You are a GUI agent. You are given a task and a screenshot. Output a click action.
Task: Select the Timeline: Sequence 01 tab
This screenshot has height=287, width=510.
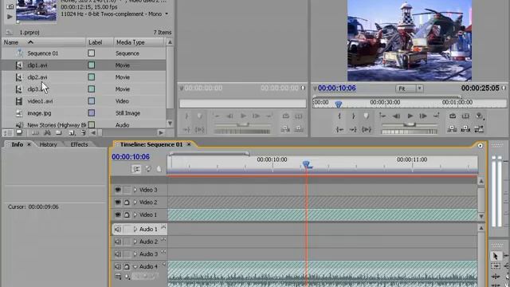[151, 144]
